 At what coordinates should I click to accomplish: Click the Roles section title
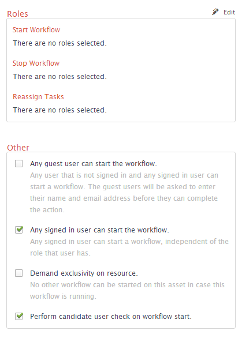pos(17,14)
